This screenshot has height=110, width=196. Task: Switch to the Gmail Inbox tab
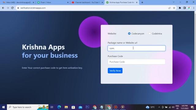(x=18, y=2)
